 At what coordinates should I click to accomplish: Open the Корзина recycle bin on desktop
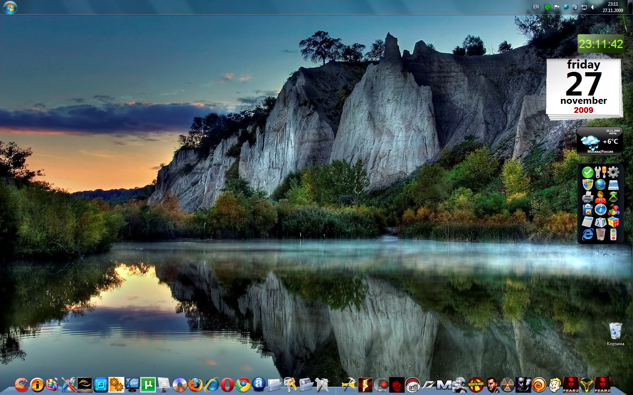coord(615,334)
